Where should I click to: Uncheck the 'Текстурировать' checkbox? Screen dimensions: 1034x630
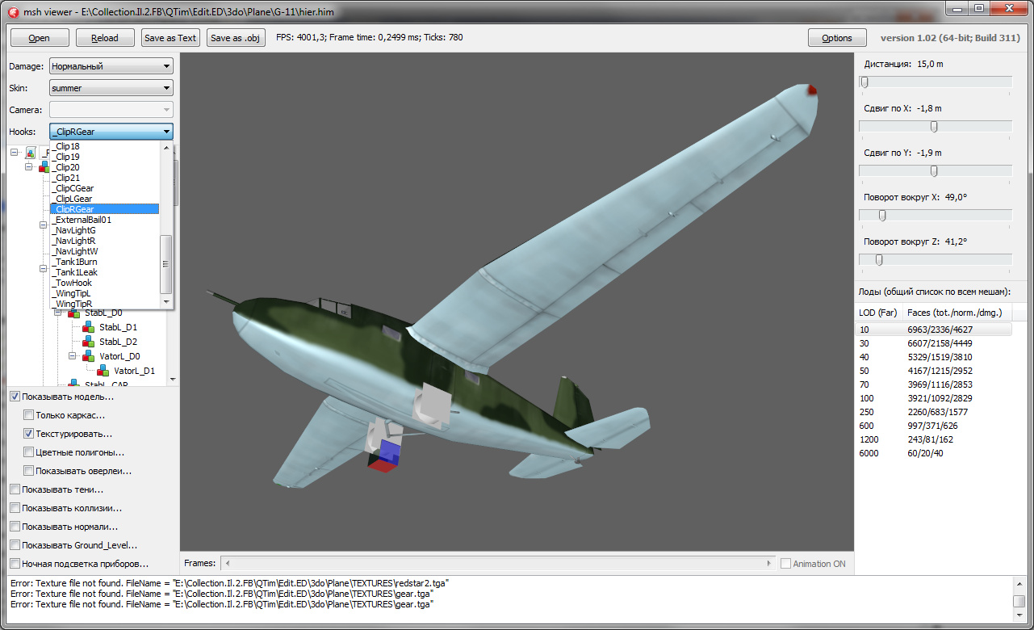click(29, 434)
